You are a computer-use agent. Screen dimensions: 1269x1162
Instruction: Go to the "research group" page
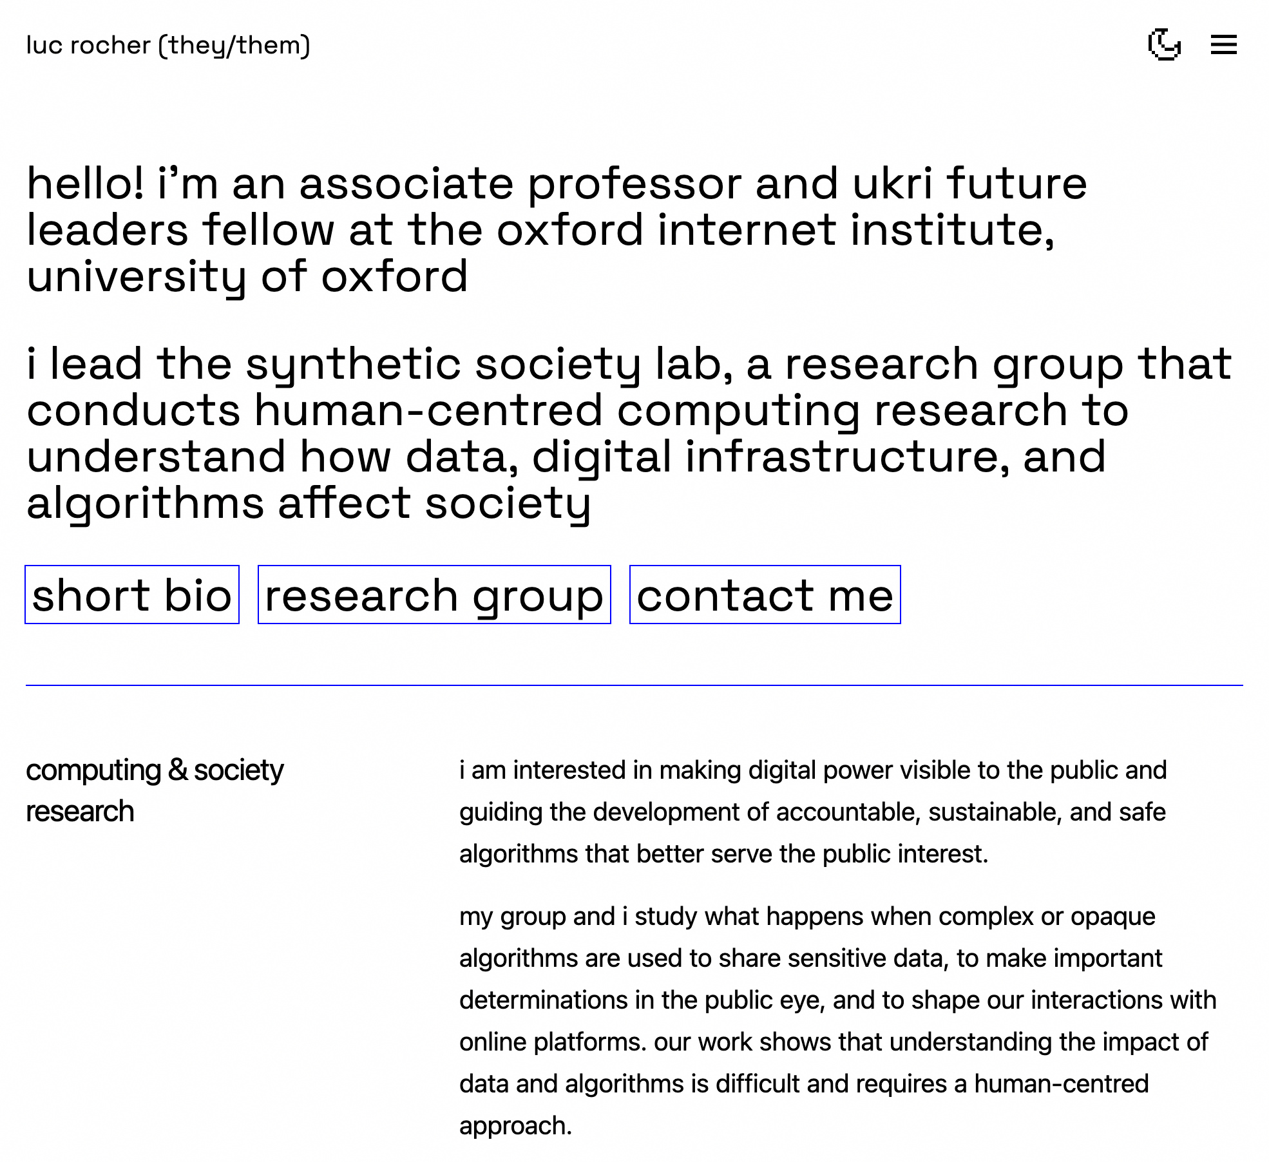(x=434, y=595)
